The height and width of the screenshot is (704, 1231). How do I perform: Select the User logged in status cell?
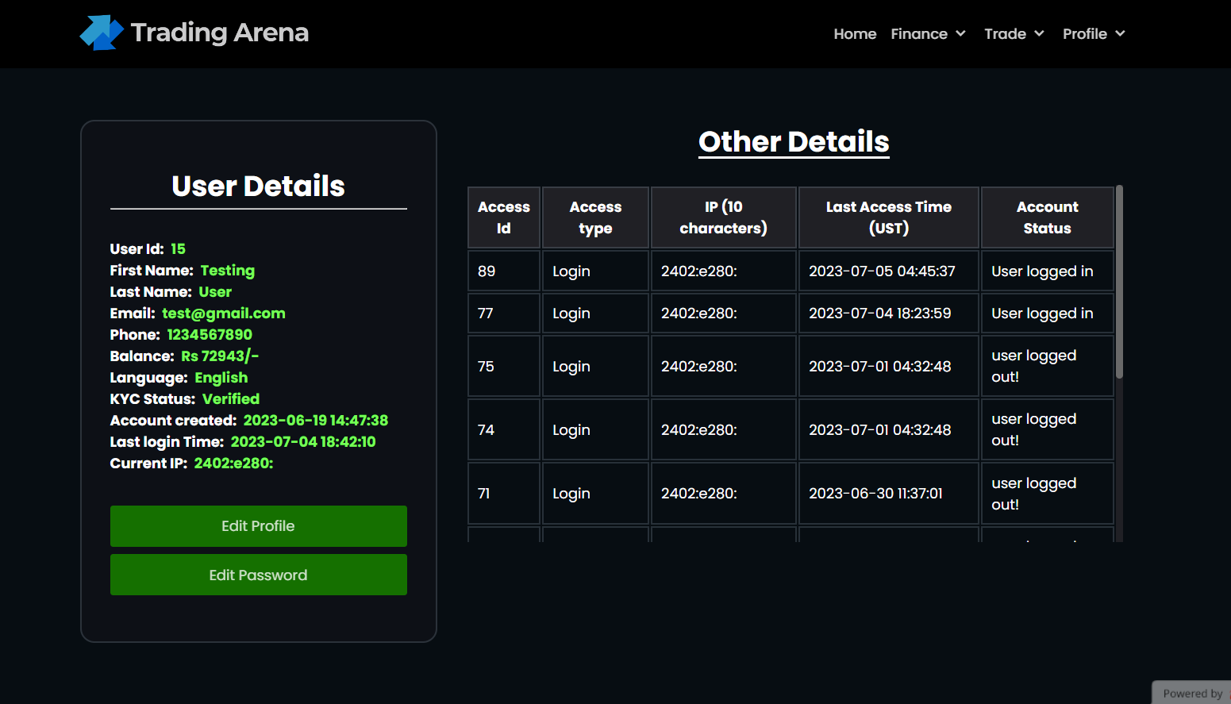coord(1042,271)
